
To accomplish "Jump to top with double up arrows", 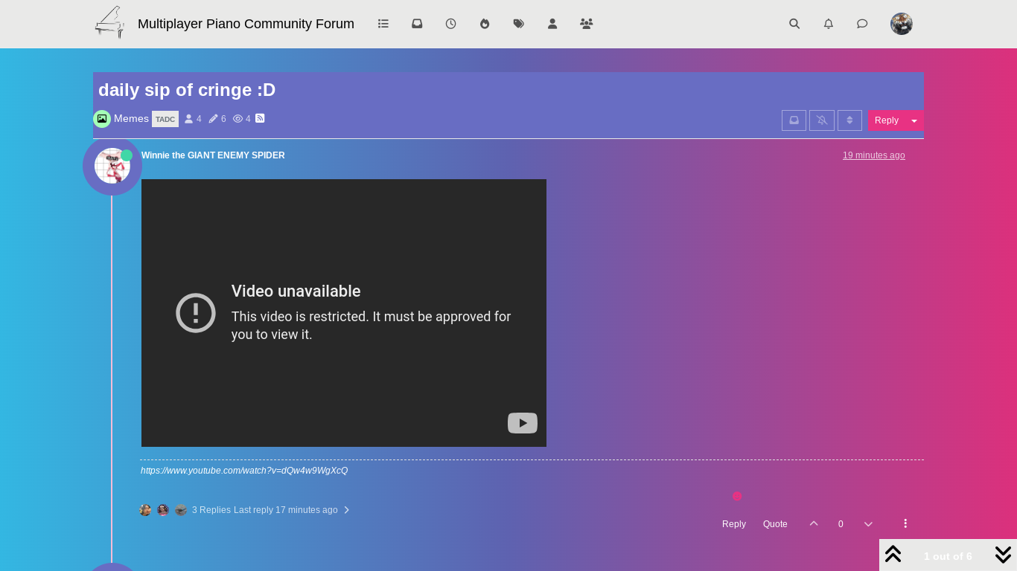I will [x=893, y=555].
